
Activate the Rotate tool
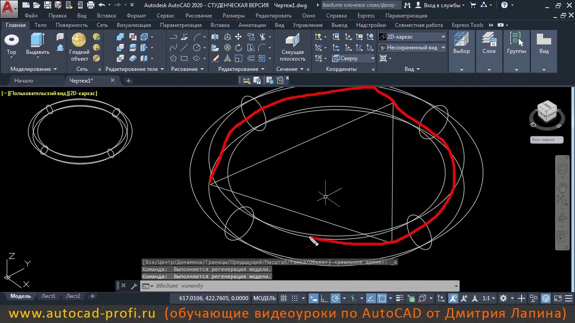pos(239,48)
